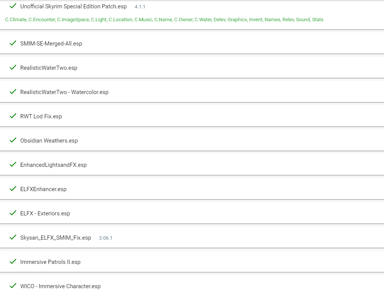Image resolution: width=384 pixels, height=295 pixels.
Task: Select the Immersive Patrols II.esp name
Action: [x=50, y=262]
